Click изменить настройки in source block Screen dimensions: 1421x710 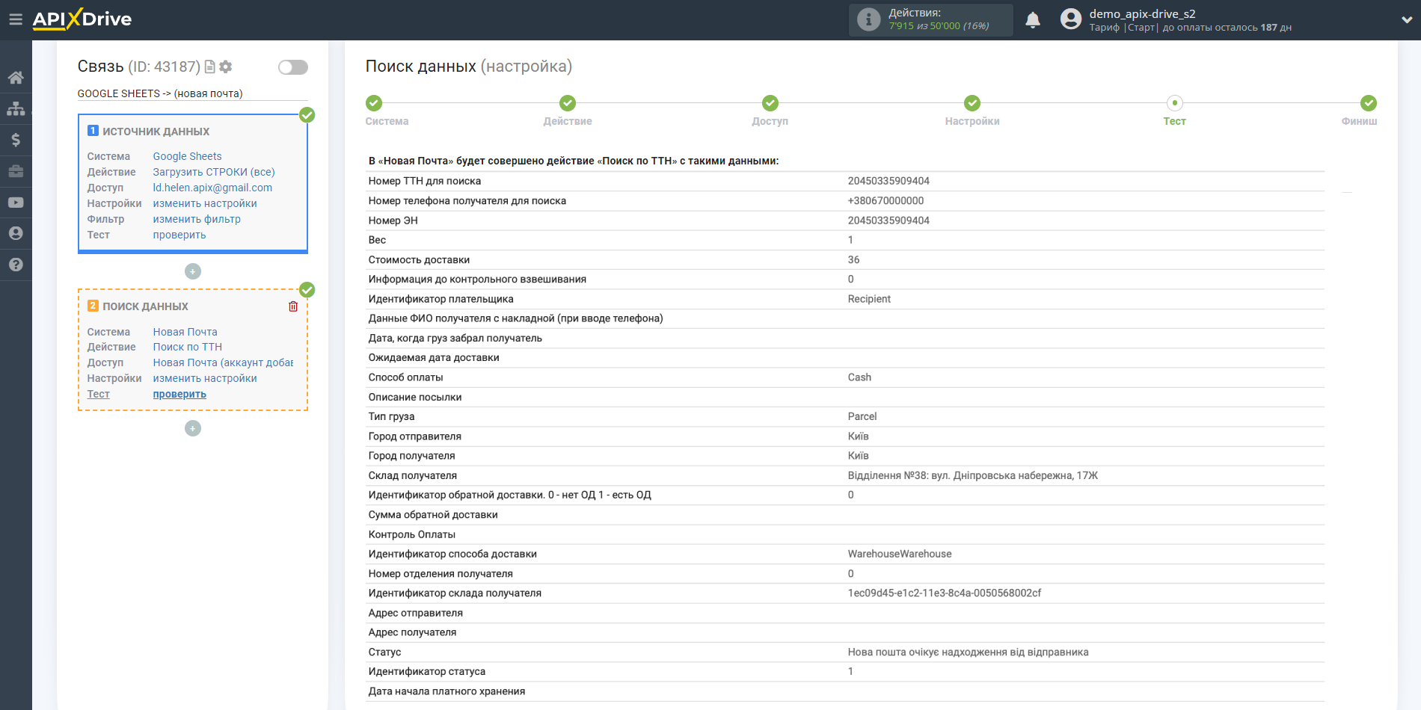pos(205,203)
